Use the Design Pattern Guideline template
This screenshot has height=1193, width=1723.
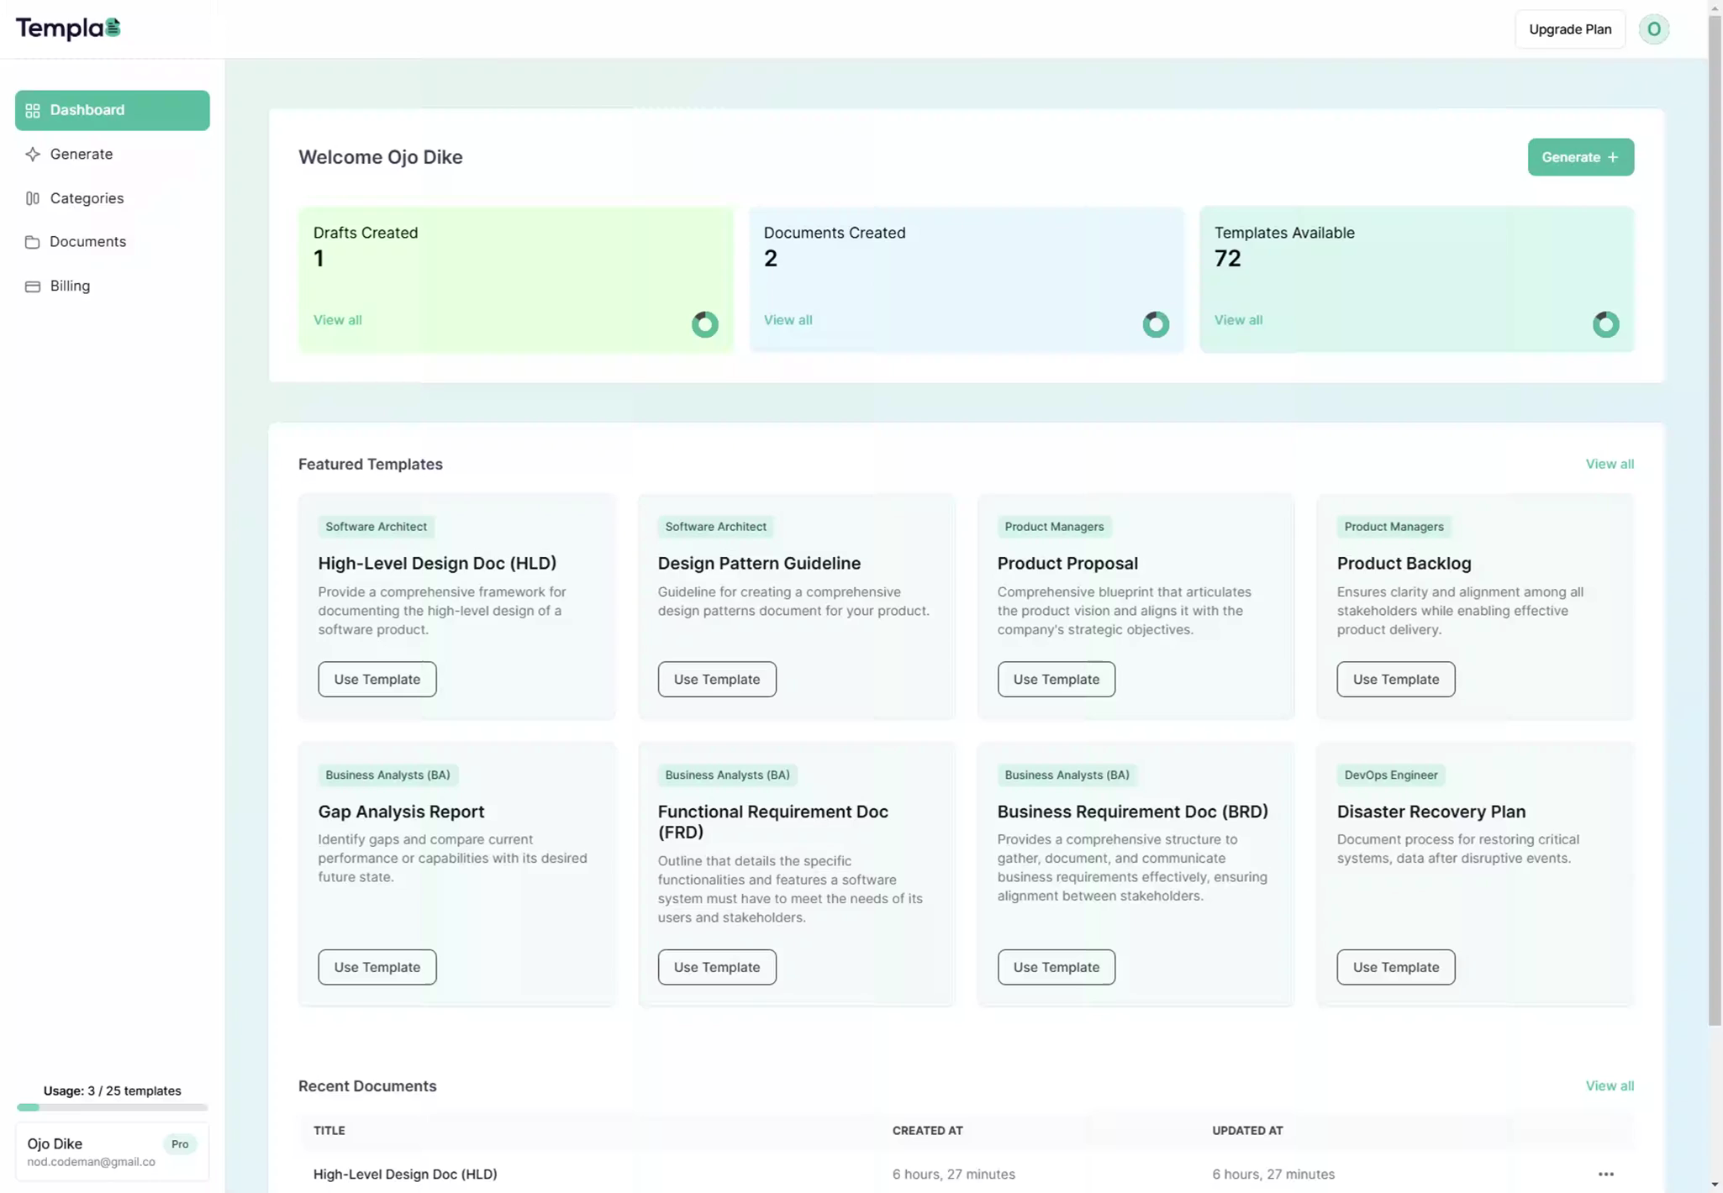(716, 679)
